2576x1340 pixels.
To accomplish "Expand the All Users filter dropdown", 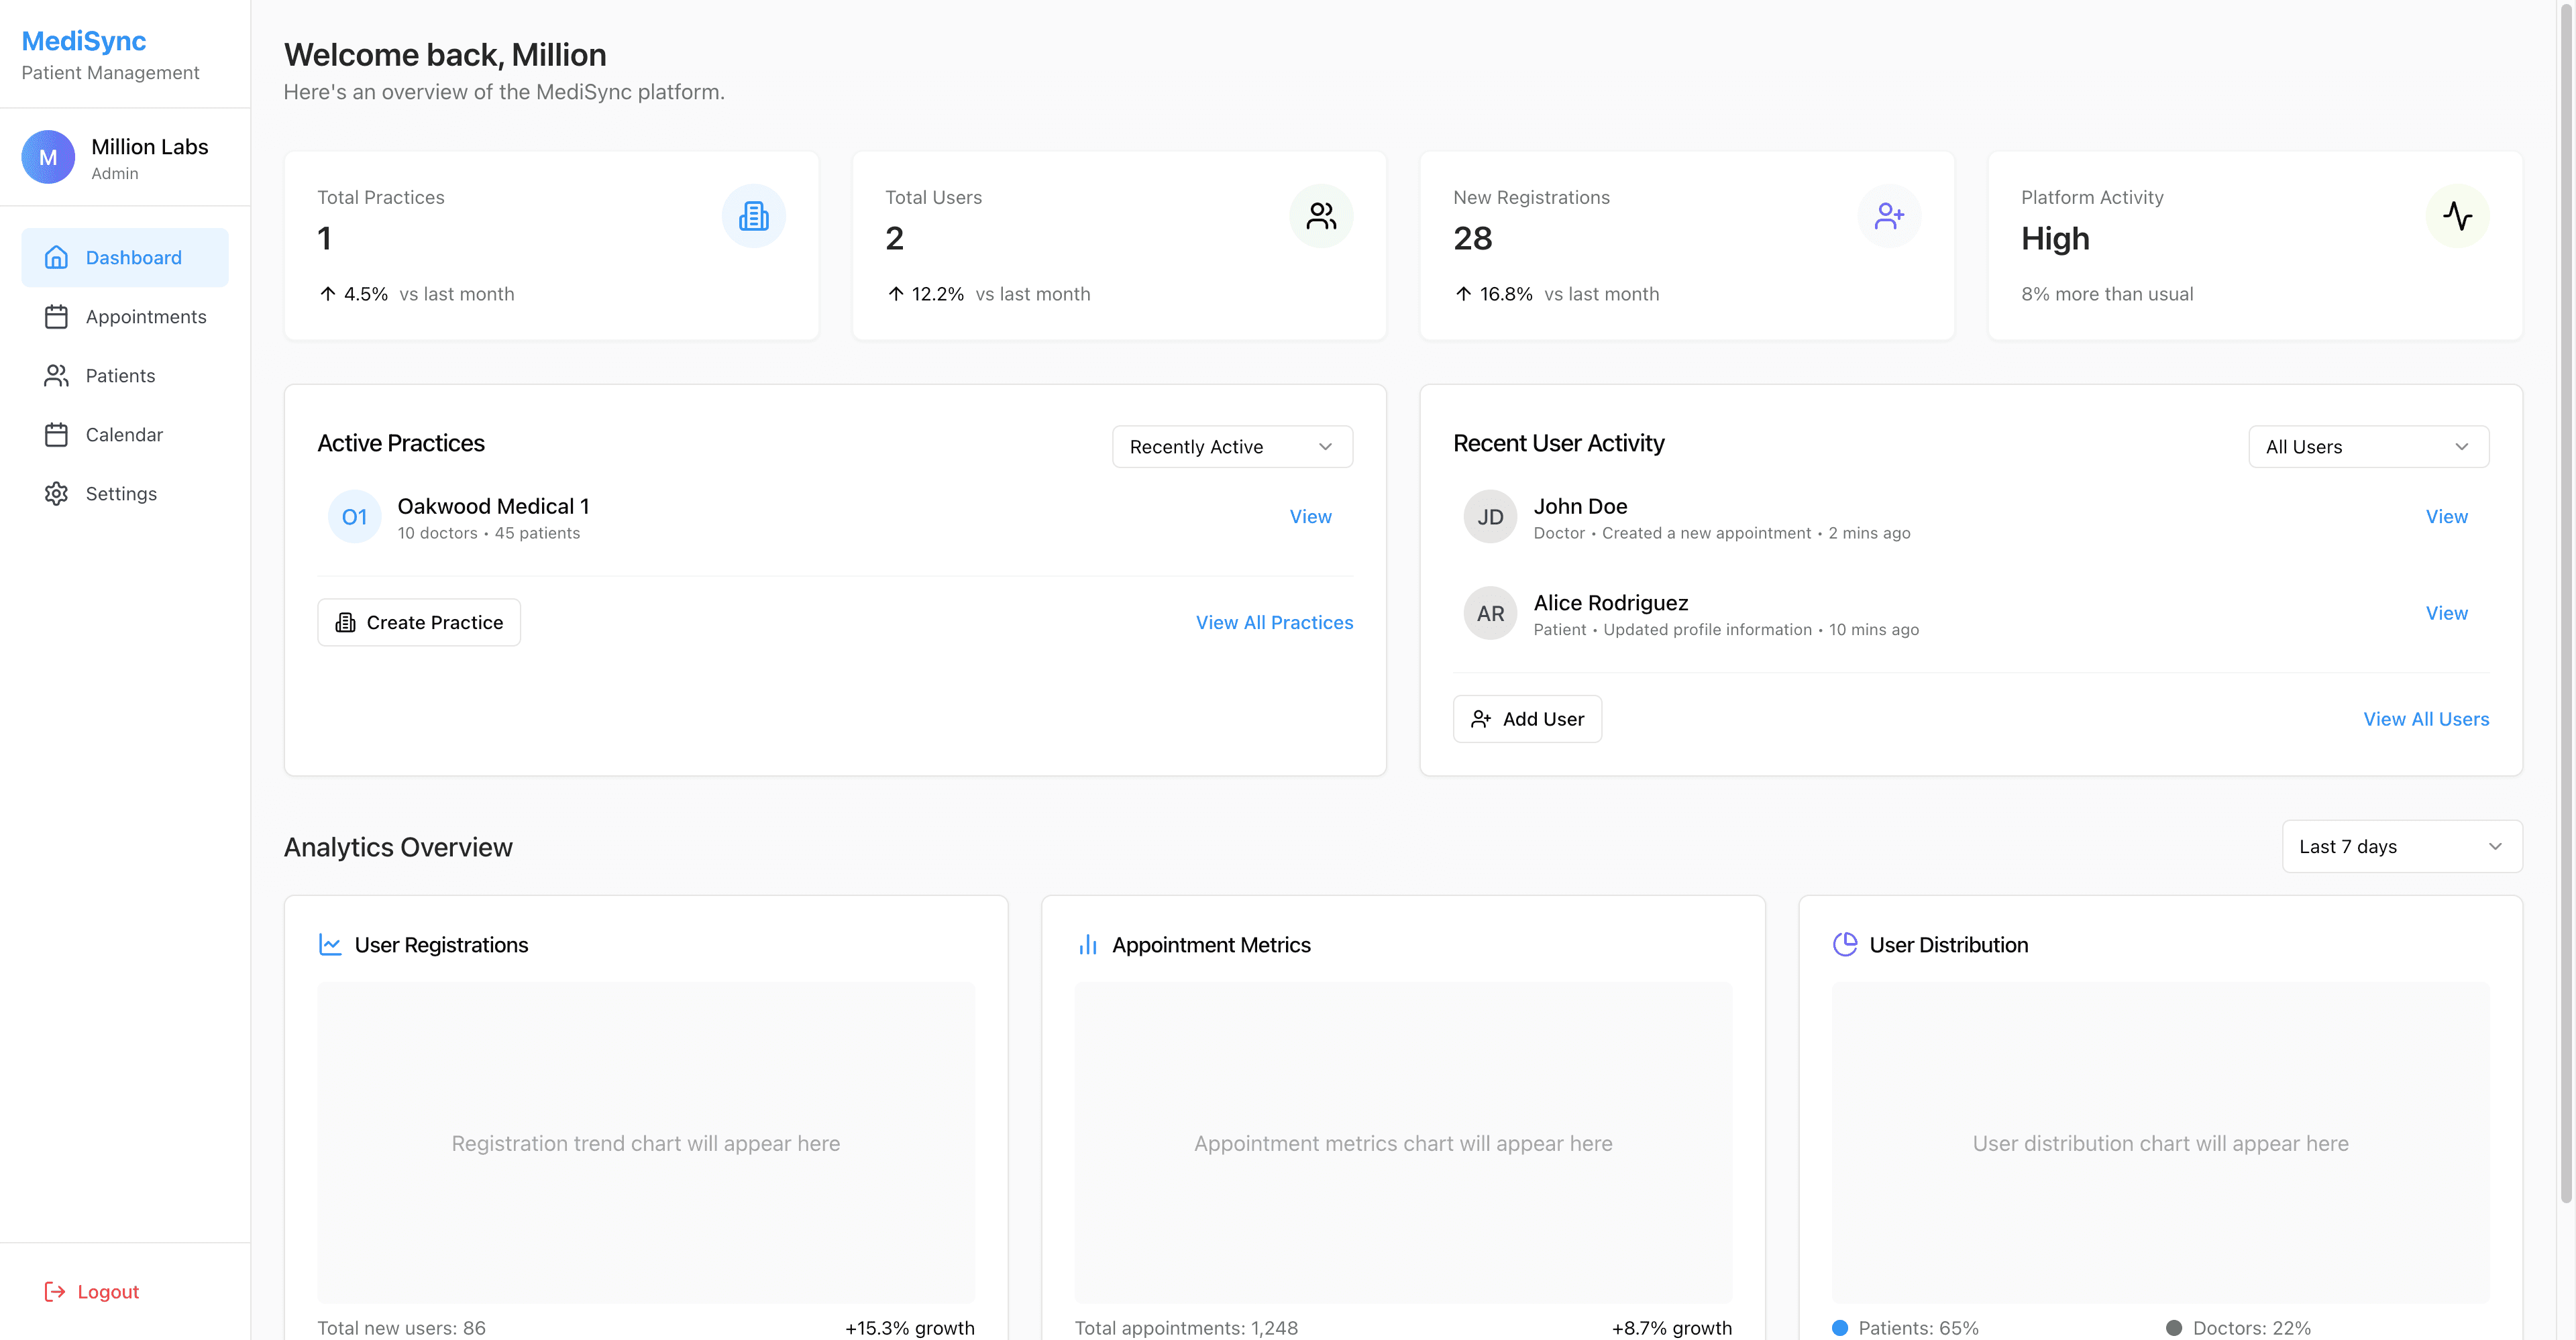I will [2367, 447].
